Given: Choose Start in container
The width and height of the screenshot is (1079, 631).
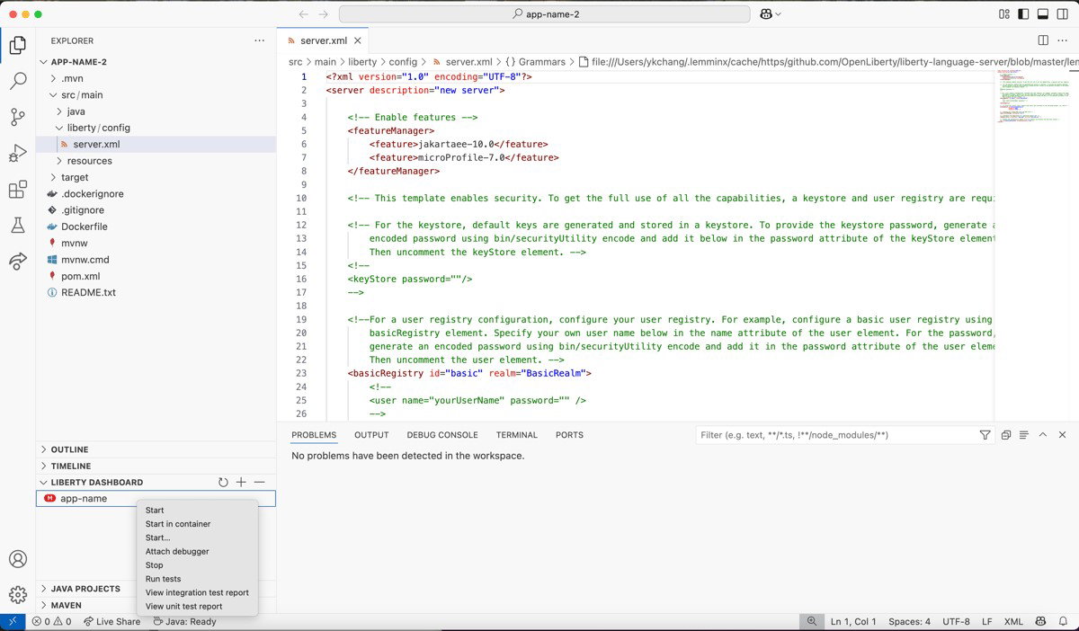Looking at the screenshot, I should click(x=197, y=524).
